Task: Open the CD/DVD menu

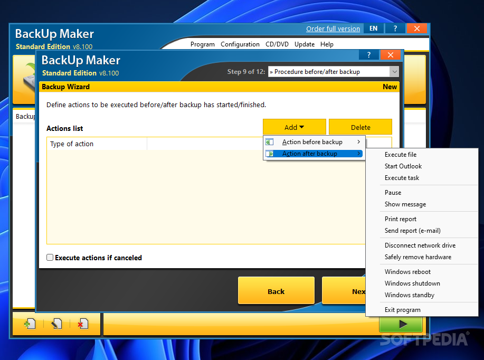Action: tap(277, 44)
